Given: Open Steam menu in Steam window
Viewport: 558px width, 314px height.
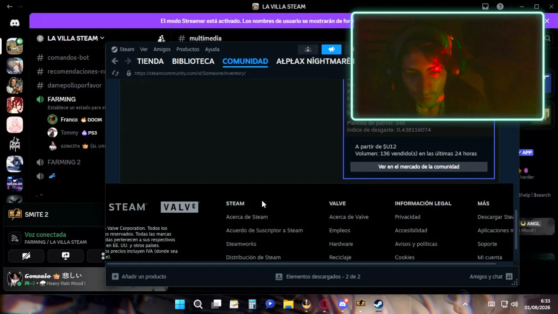Looking at the screenshot, I should pos(127,49).
